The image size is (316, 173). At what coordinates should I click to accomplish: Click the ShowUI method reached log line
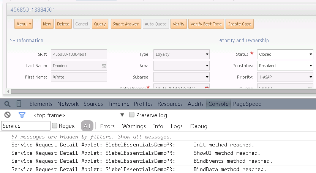pyautogui.click(x=164, y=153)
